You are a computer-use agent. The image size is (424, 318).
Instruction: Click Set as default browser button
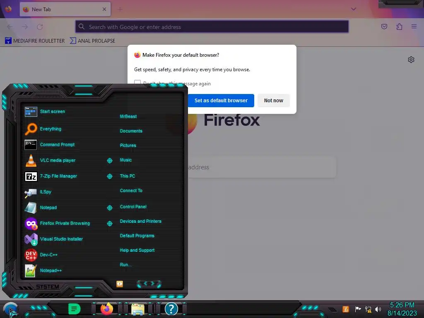pos(221,101)
